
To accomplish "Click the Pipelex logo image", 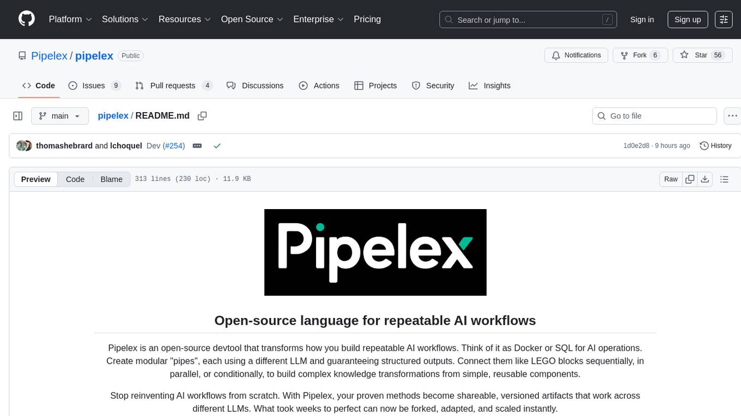I will [375, 252].
